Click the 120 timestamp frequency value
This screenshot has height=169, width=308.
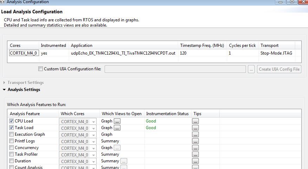pos(183,53)
